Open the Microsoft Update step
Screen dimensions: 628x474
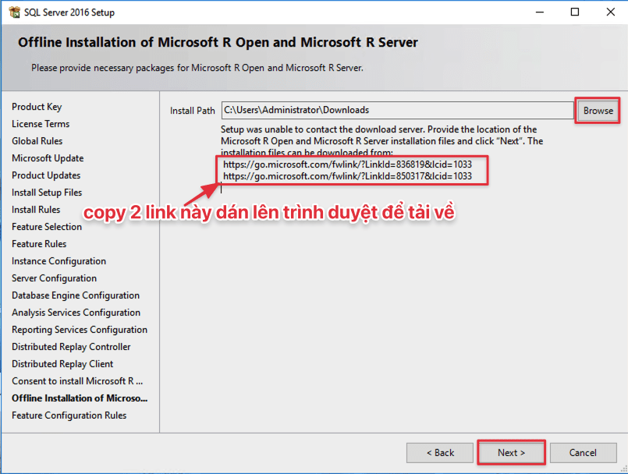pyautogui.click(x=48, y=158)
